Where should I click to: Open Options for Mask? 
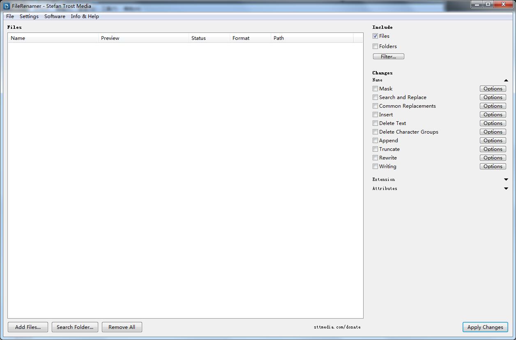(493, 89)
